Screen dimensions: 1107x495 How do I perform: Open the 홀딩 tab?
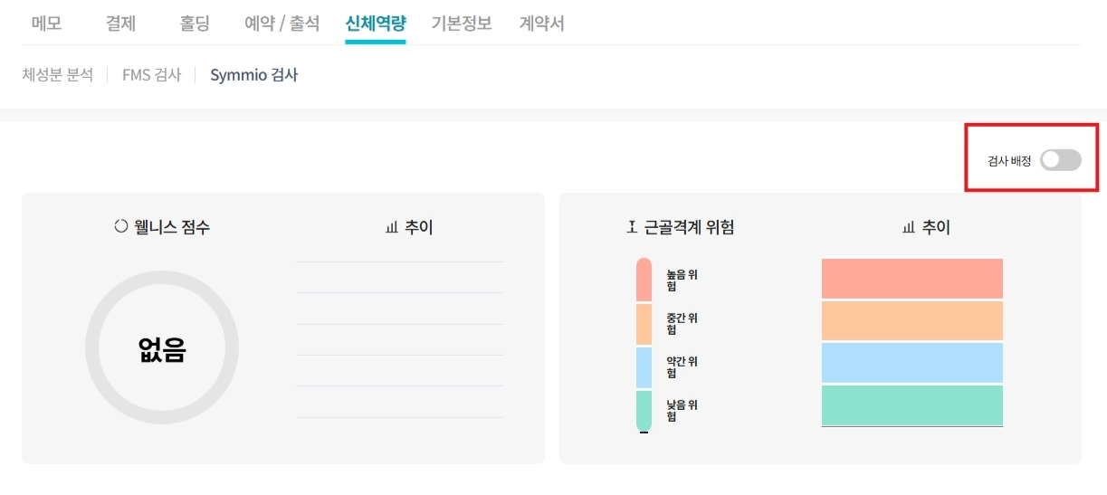(195, 24)
